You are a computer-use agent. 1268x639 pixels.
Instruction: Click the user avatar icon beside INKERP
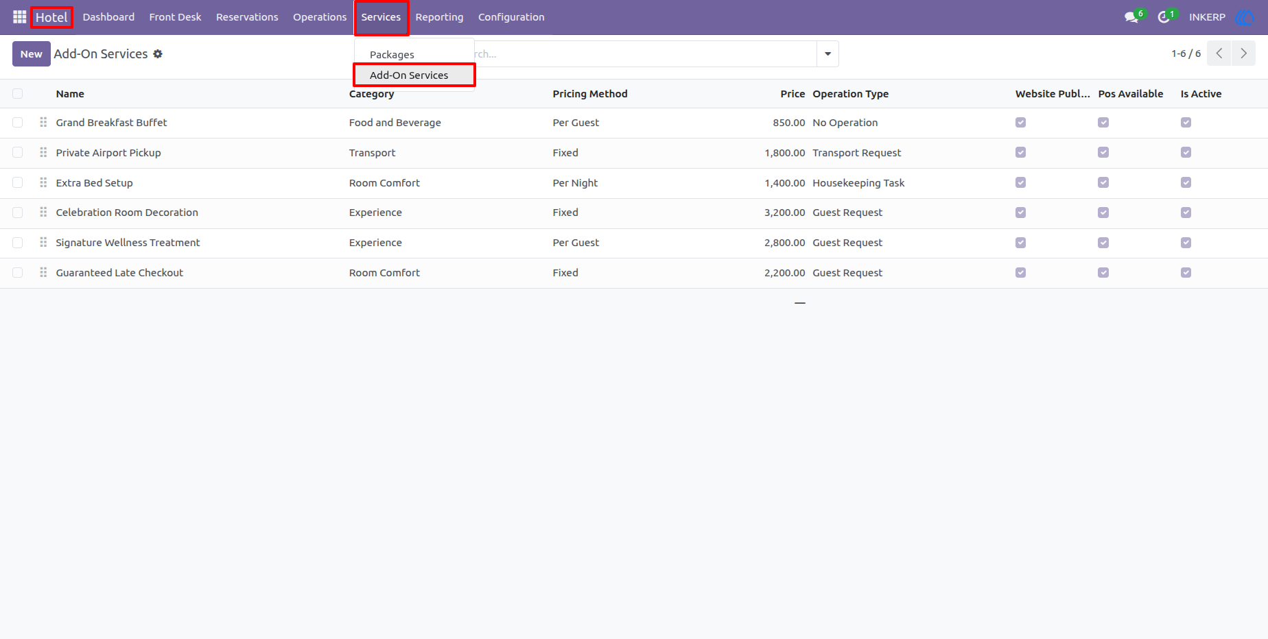[x=1244, y=17]
